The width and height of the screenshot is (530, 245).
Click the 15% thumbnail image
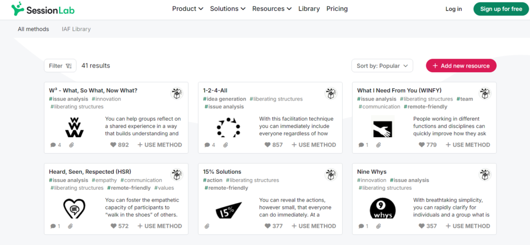228,210
